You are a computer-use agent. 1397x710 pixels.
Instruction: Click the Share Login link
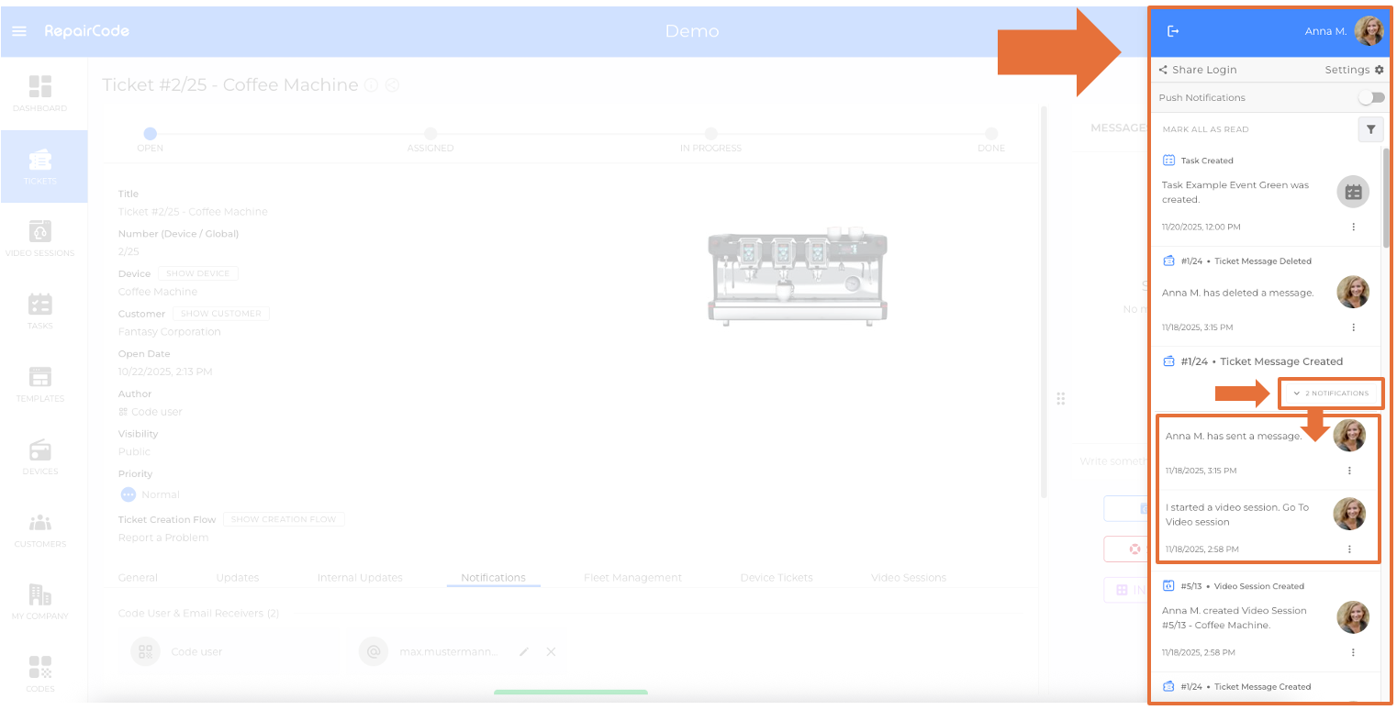pyautogui.click(x=1198, y=70)
